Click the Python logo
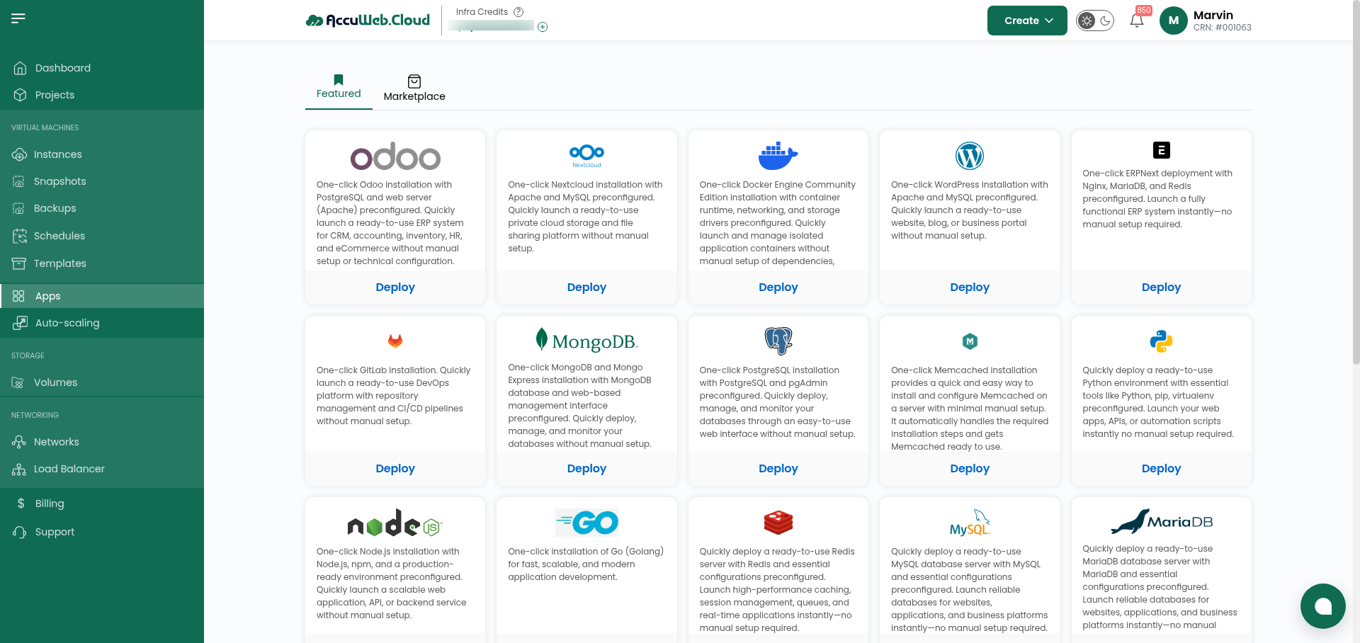Viewport: 1360px width, 643px height. point(1162,341)
